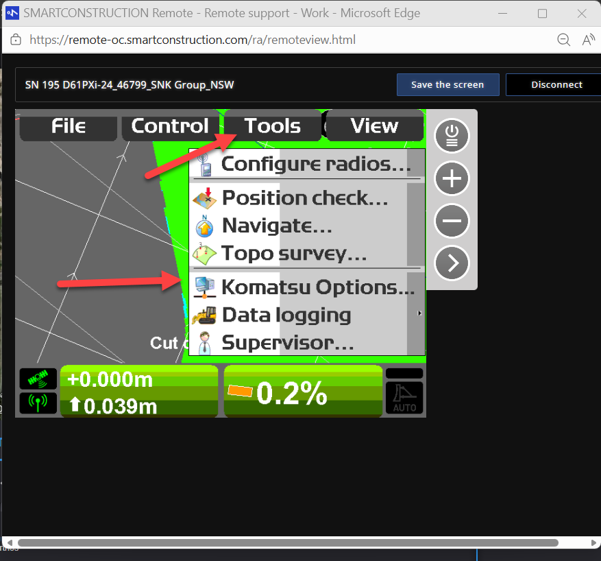The image size is (601, 561).
Task: Click the scrollbar right arrow
Action: [x=593, y=542]
